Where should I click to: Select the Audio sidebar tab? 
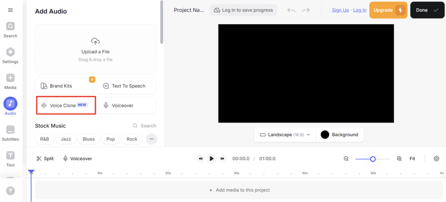(x=10, y=106)
